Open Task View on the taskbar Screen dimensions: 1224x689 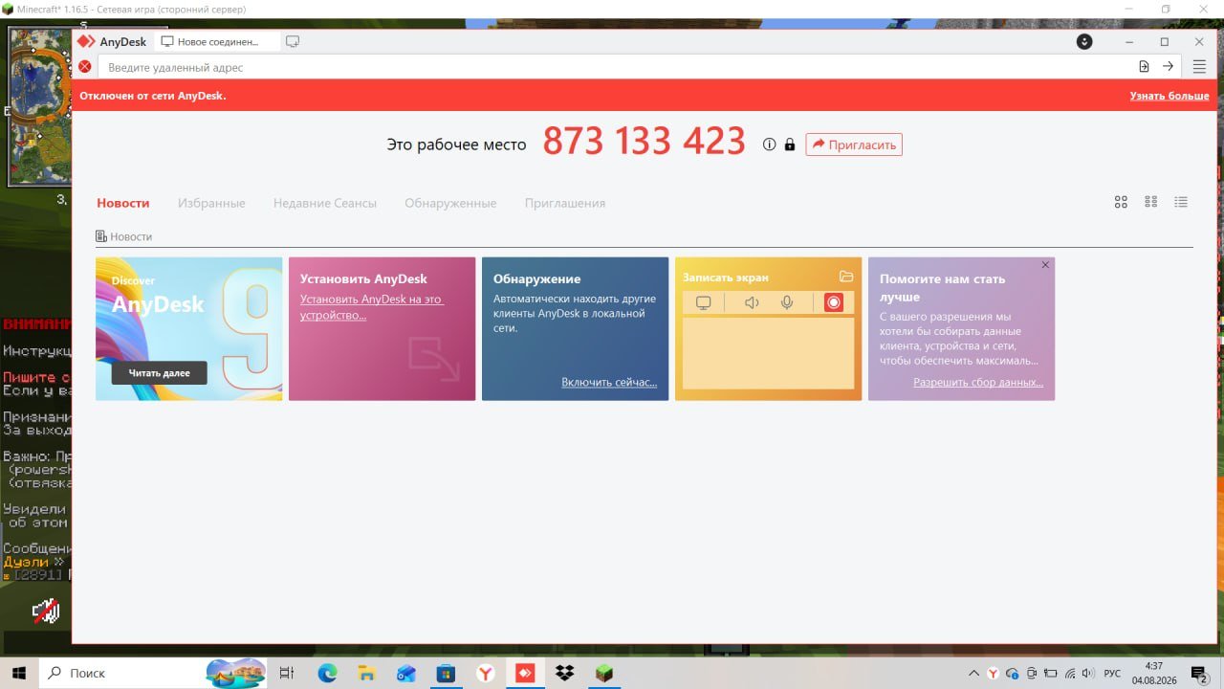(286, 673)
